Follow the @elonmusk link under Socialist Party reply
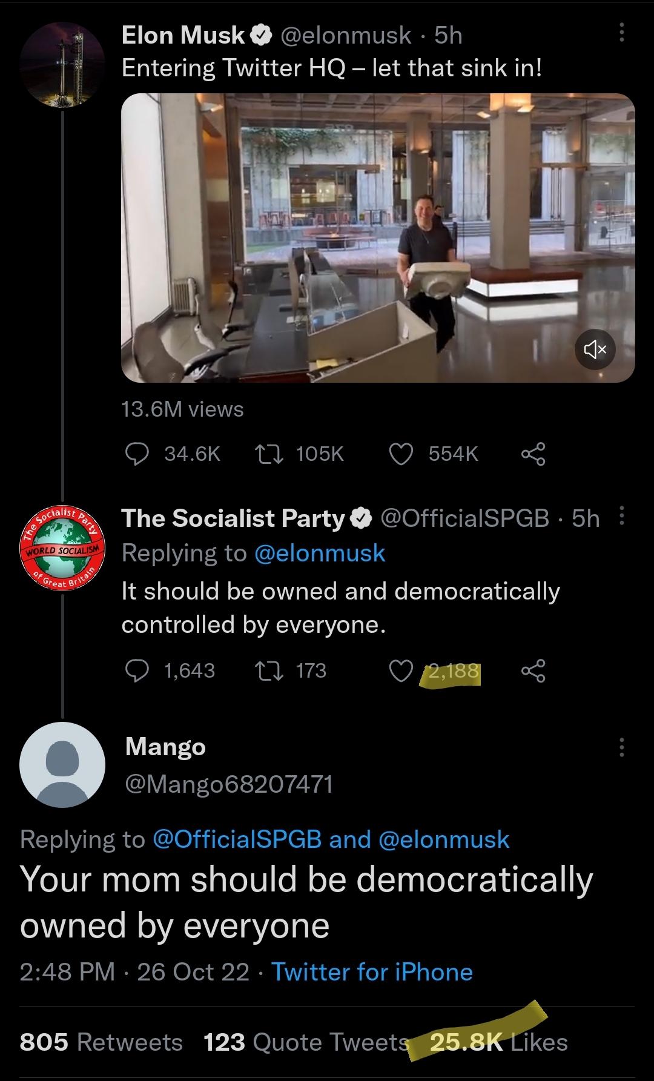Screen dimensions: 654x1081 pyautogui.click(x=320, y=553)
